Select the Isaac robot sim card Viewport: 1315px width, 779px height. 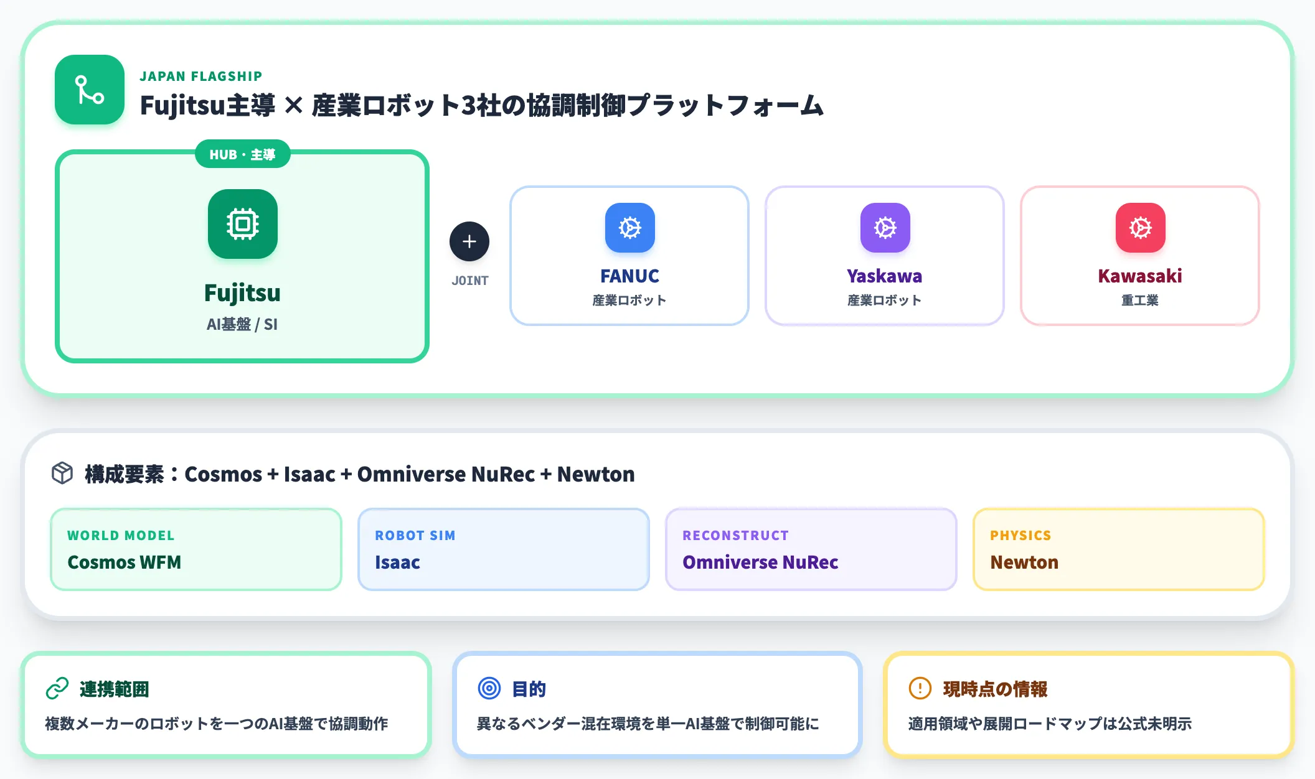504,549
